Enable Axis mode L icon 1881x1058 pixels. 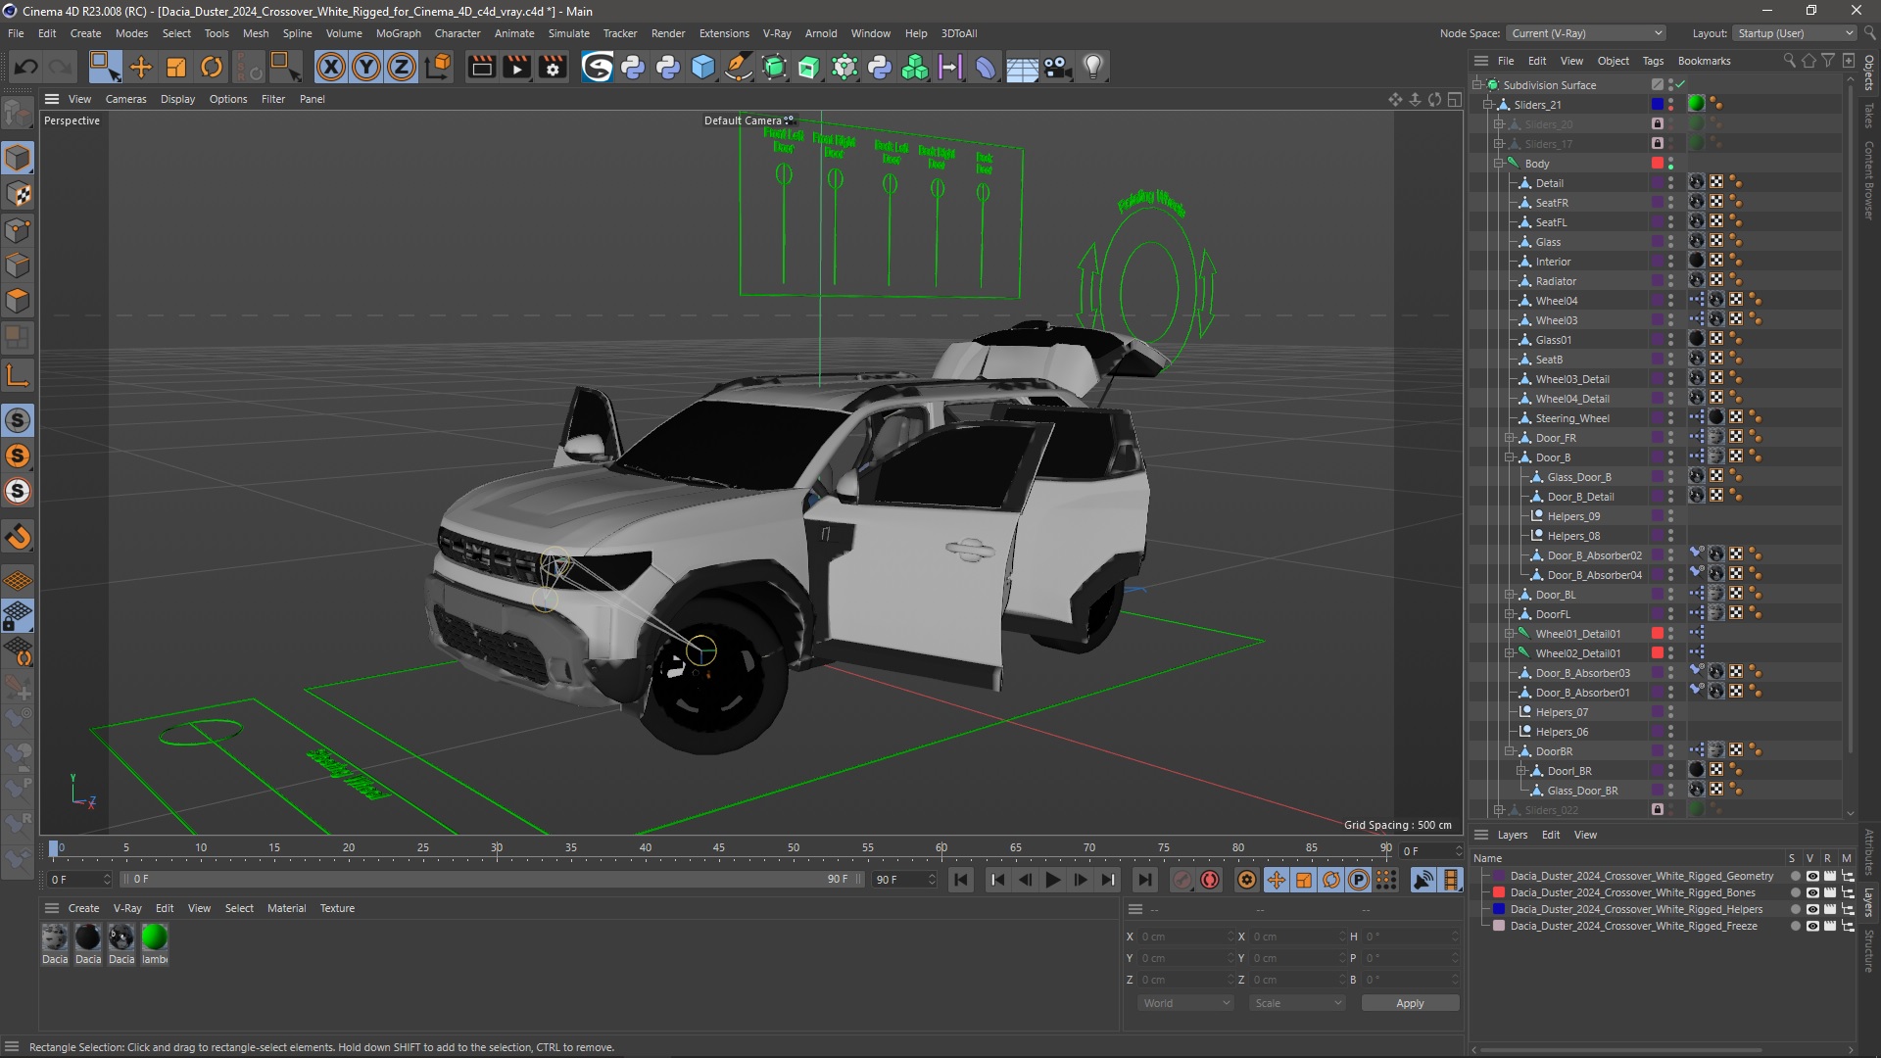coord(18,376)
